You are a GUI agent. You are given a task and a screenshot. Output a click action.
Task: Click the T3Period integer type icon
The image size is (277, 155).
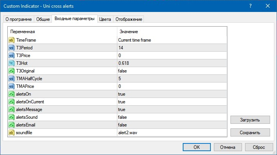pyautogui.click(x=11, y=48)
